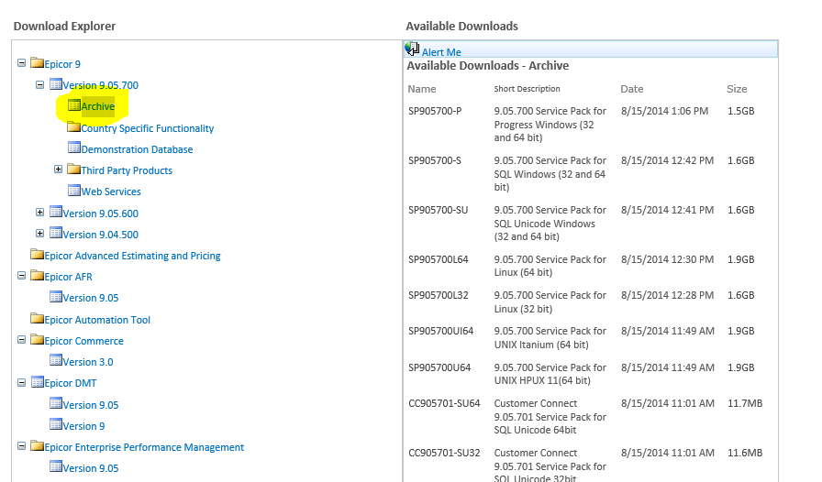Select the SP905700U64 download
Screen dimensions: 822x482
(x=439, y=367)
